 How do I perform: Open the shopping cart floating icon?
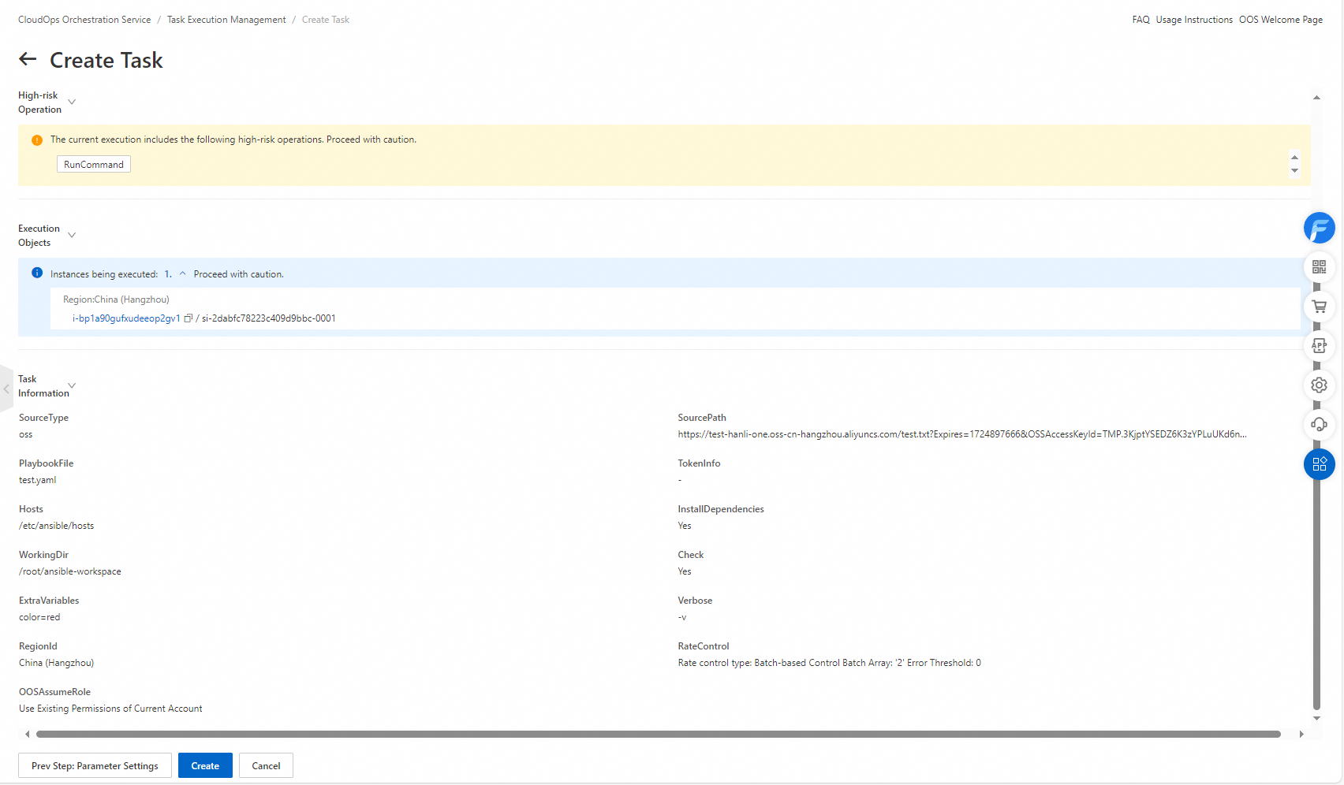pyautogui.click(x=1319, y=307)
